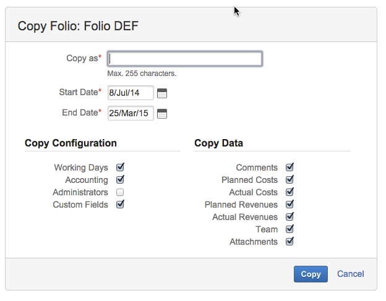This screenshot has width=386, height=301.
Task: Uncheck Planned Revenues option
Action: click(289, 205)
